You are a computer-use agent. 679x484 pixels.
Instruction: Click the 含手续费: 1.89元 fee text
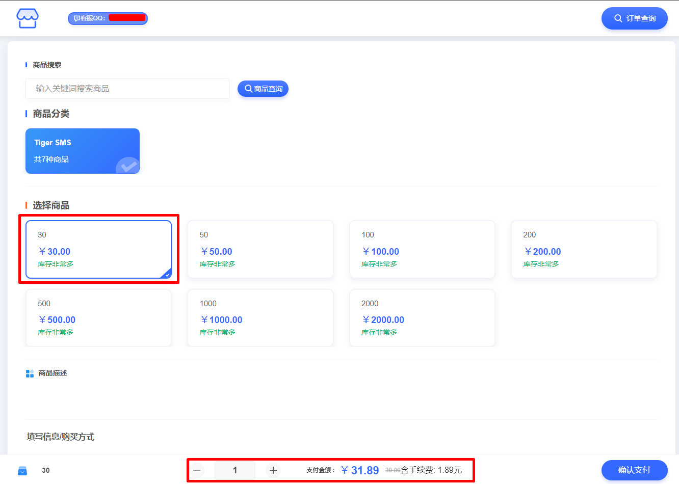[x=431, y=470]
